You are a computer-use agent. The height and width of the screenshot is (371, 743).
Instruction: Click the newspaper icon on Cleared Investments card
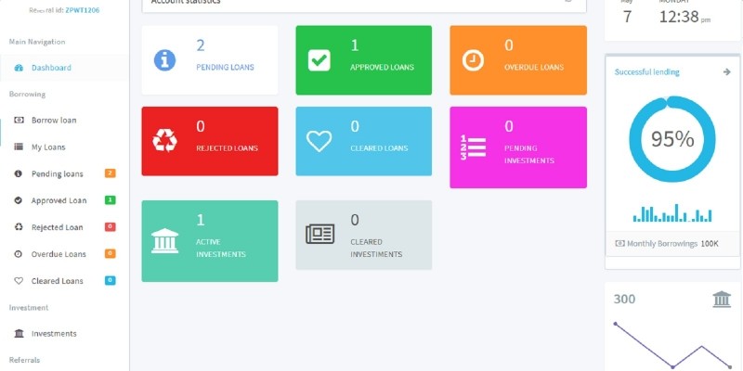click(x=319, y=235)
